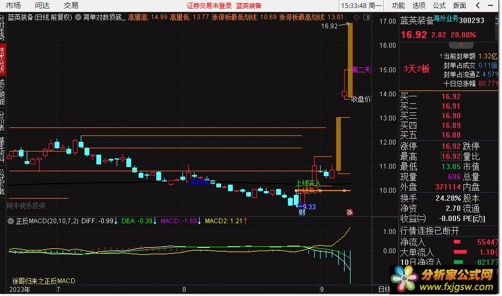Click 证券交易未登录 login link
502x296 pixels.
coord(209,6)
